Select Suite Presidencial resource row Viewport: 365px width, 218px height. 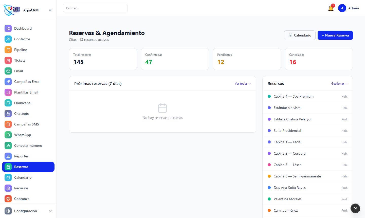(307, 131)
